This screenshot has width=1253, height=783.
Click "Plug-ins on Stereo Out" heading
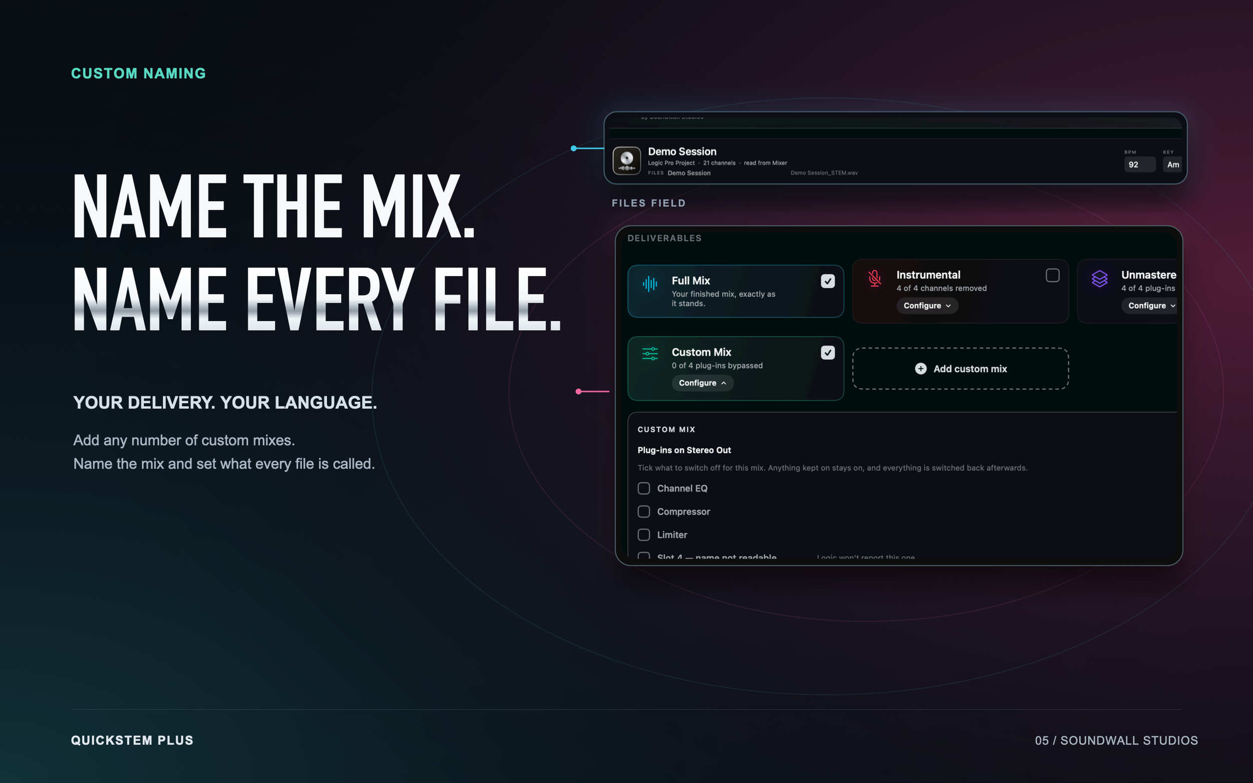click(684, 450)
